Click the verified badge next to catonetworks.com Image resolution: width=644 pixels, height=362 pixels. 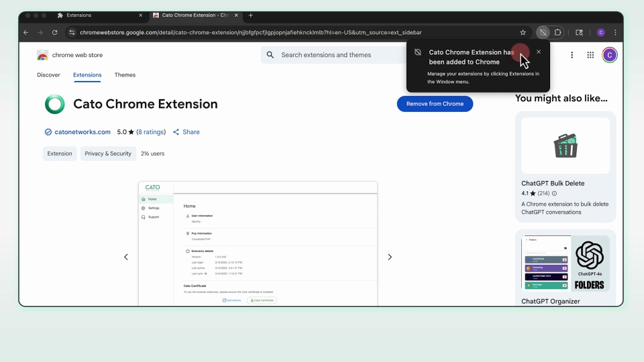click(48, 132)
